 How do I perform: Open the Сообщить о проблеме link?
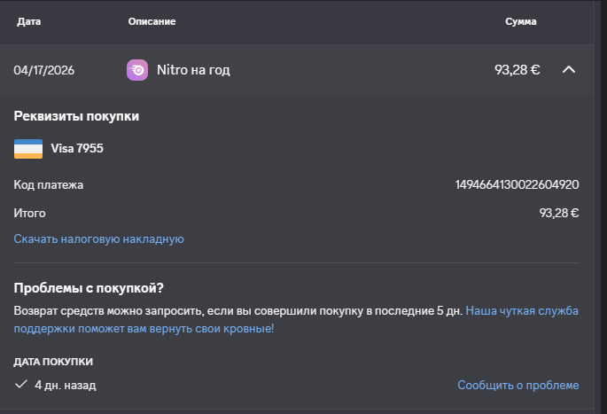click(518, 385)
